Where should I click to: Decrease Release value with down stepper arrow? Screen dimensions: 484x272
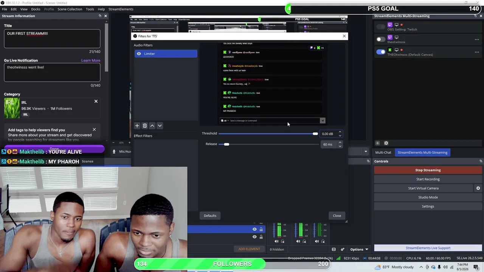coord(340,146)
